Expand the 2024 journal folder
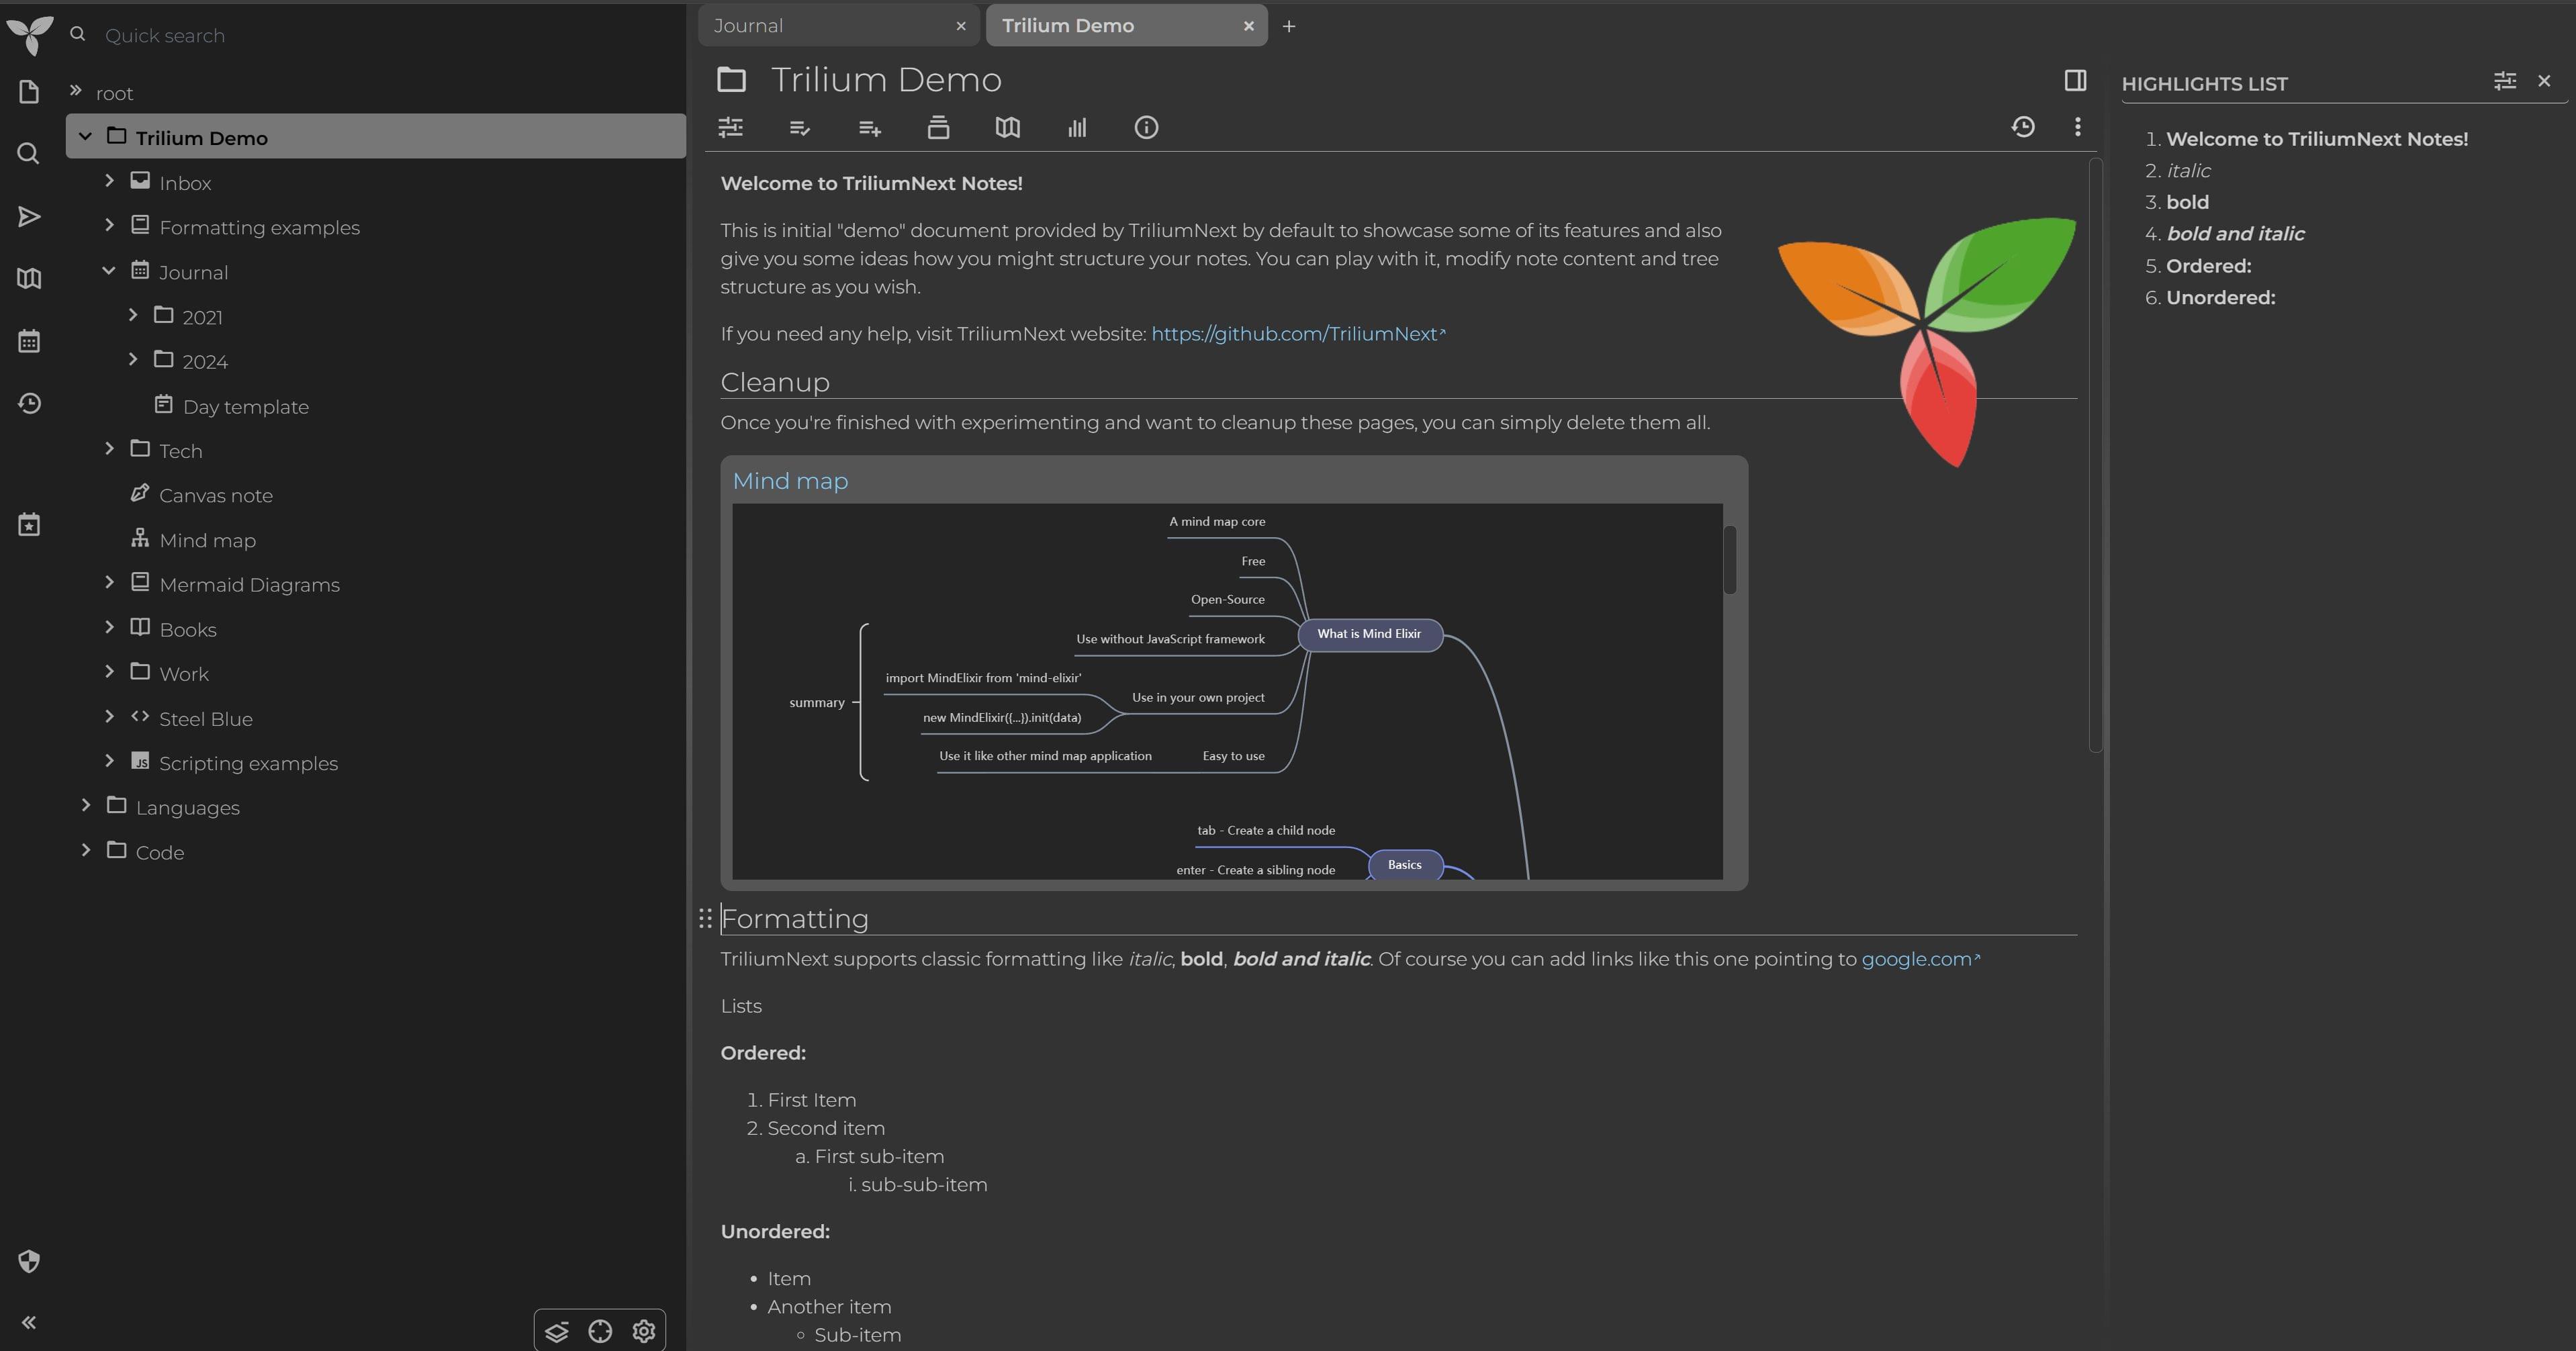Screen dimensions: 2576x1351 pyautogui.click(x=133, y=360)
